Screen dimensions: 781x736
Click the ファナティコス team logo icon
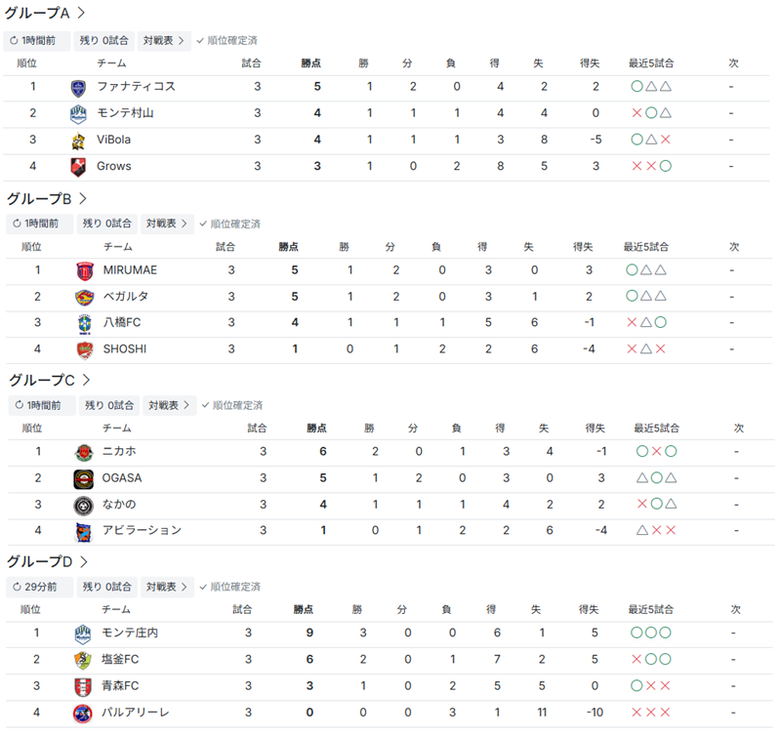pyautogui.click(x=78, y=87)
